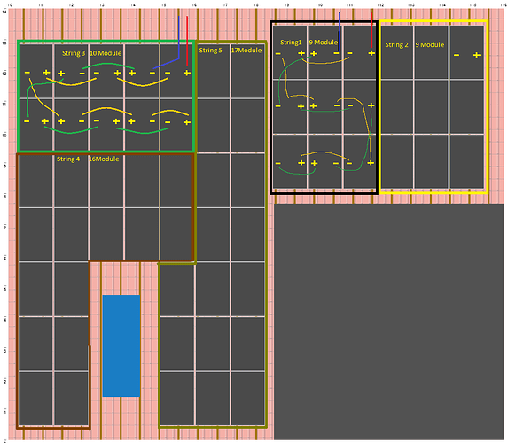Click the "String 4" label

click(x=68, y=159)
